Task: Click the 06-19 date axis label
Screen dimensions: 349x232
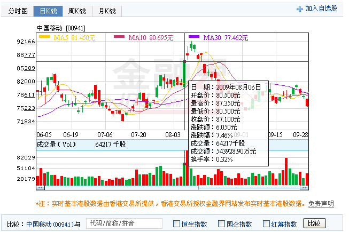Action: (71, 135)
